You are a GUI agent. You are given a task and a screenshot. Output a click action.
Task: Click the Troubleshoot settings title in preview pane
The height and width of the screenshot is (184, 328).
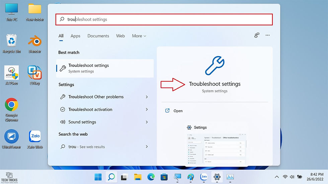(215, 84)
